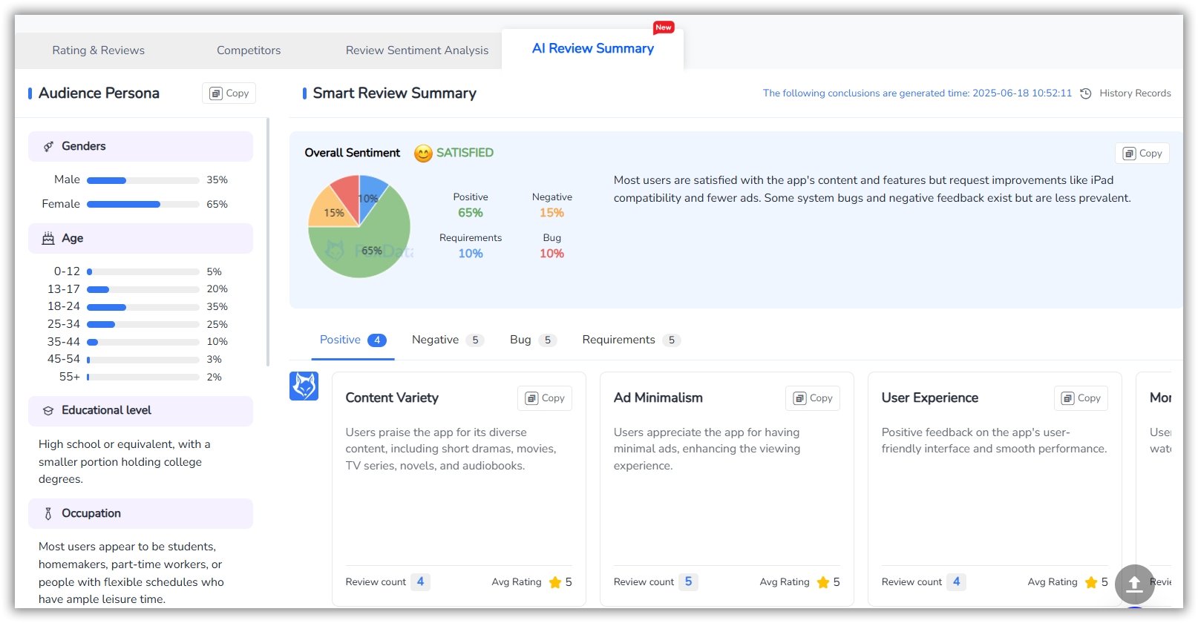Open Review Sentiment Analysis tab
Screen dimensions: 1198x623
coord(416,50)
